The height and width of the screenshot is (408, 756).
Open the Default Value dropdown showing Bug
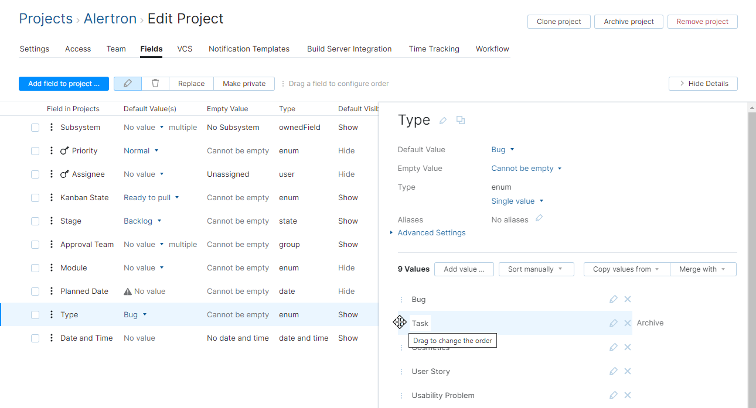click(502, 149)
